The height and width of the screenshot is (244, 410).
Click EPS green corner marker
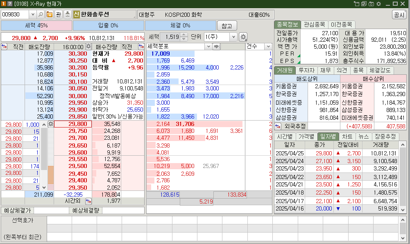point(299,62)
